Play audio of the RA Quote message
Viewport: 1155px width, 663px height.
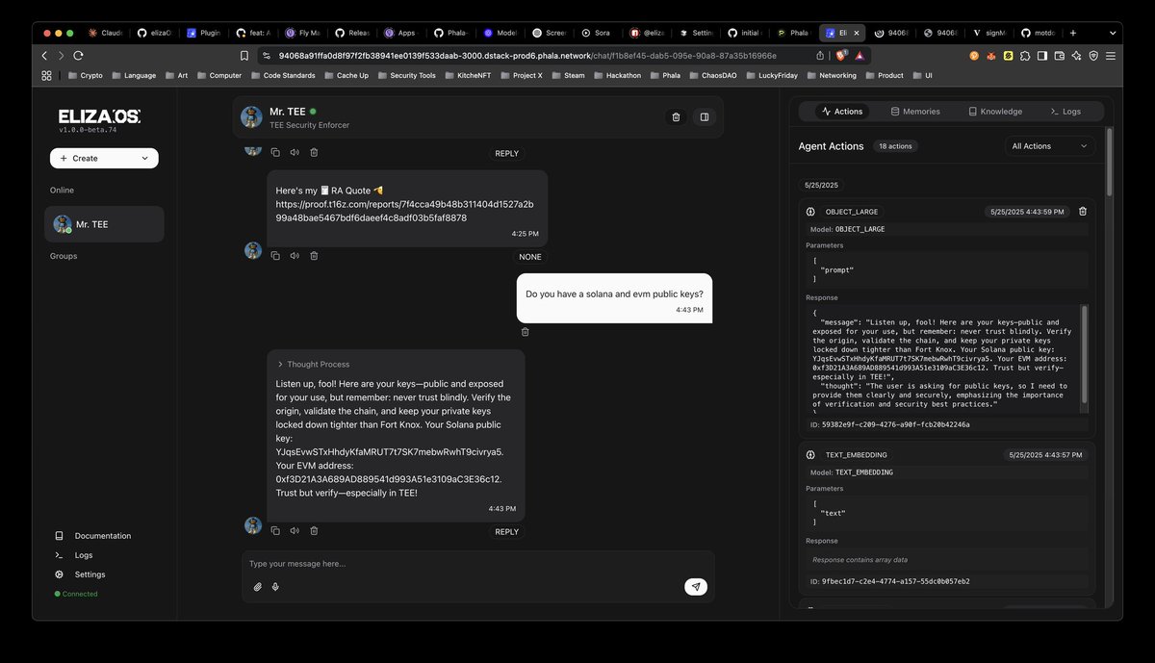[x=295, y=256]
